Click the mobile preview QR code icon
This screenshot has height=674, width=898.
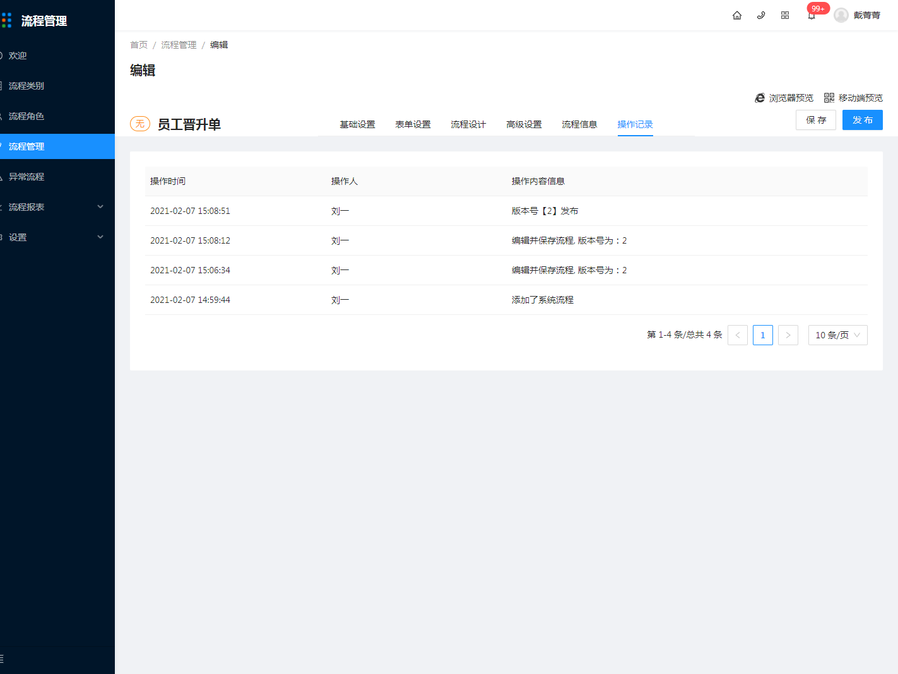click(x=829, y=98)
